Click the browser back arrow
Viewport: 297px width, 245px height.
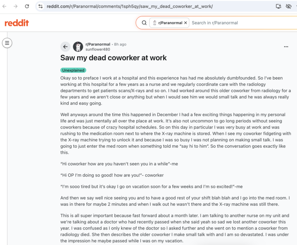(x=5, y=6)
